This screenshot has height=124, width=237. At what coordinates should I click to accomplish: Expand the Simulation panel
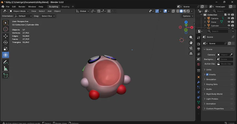(218, 79)
